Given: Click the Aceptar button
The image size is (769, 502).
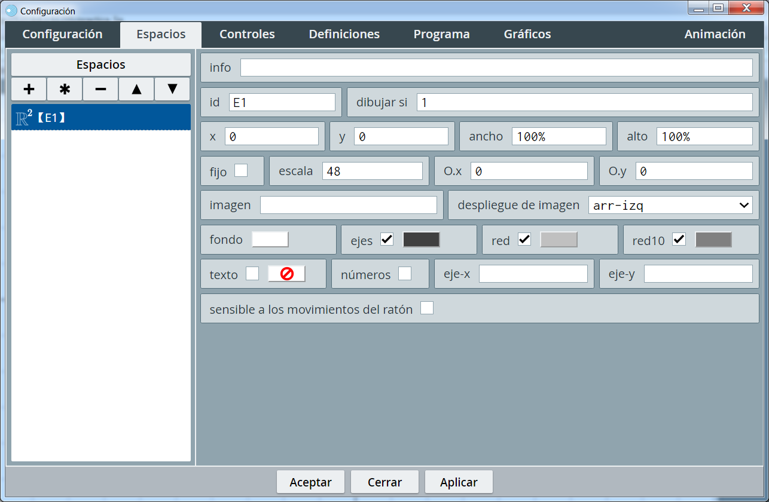Looking at the screenshot, I should [x=310, y=482].
